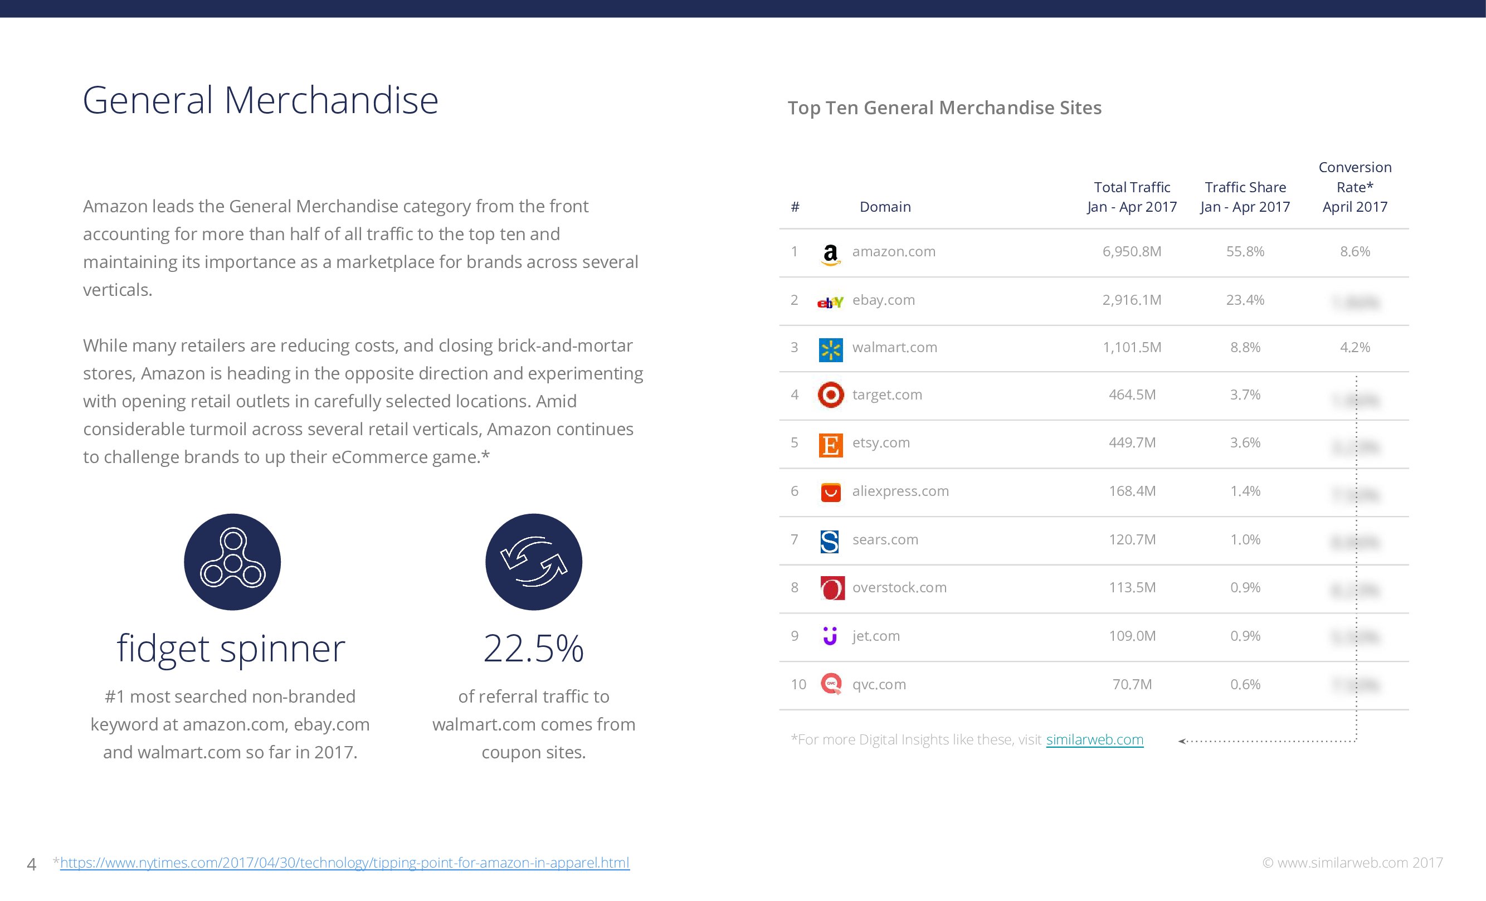Click the Traffic Share column header
Image resolution: width=1486 pixels, height=901 pixels.
click(x=1245, y=197)
